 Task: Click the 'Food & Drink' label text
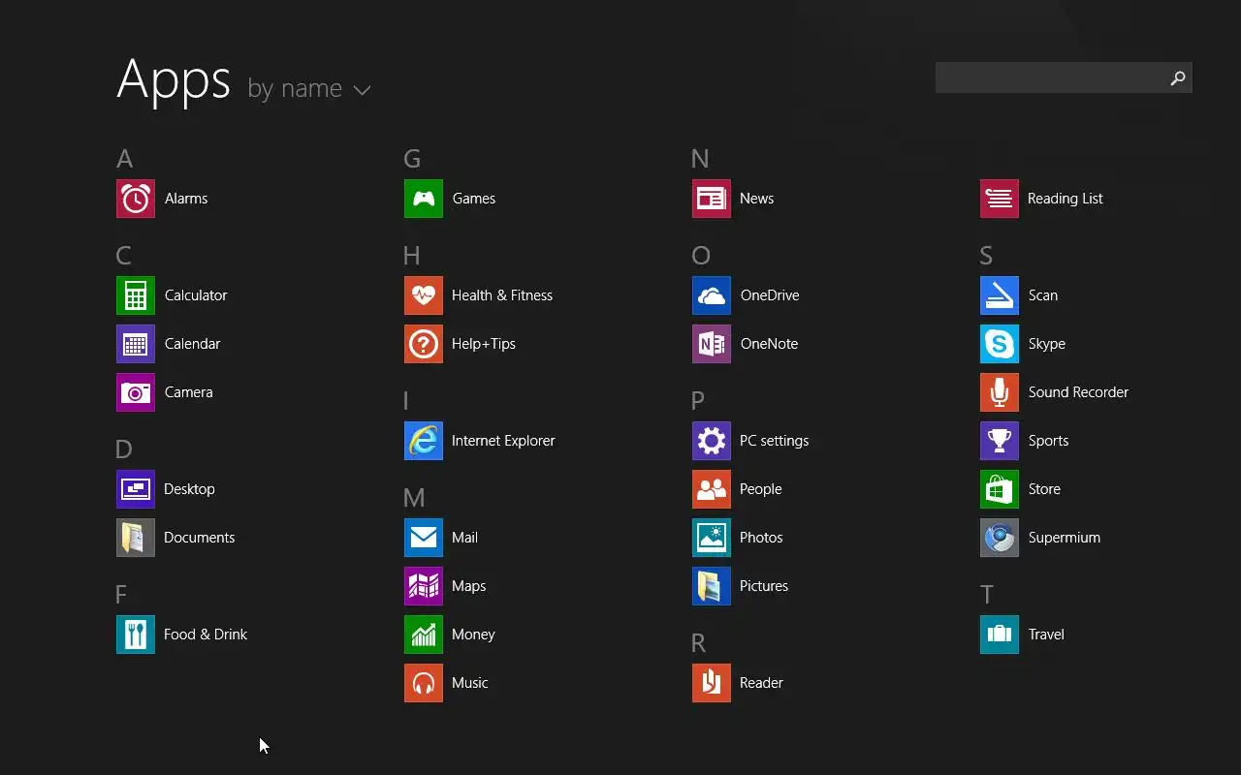[x=206, y=635]
